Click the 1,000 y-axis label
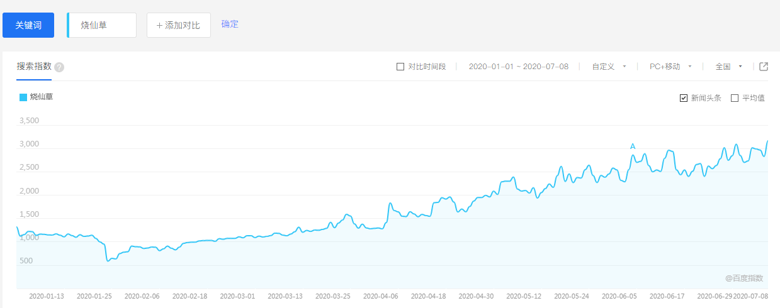 [28, 237]
